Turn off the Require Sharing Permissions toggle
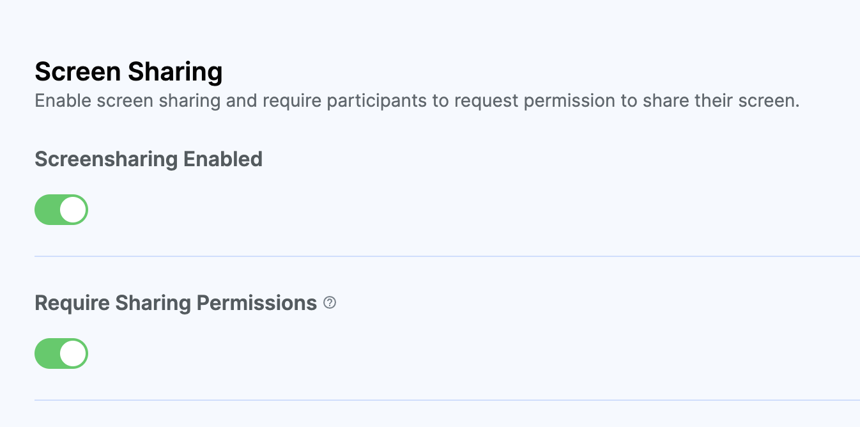860x427 pixels. pos(61,353)
